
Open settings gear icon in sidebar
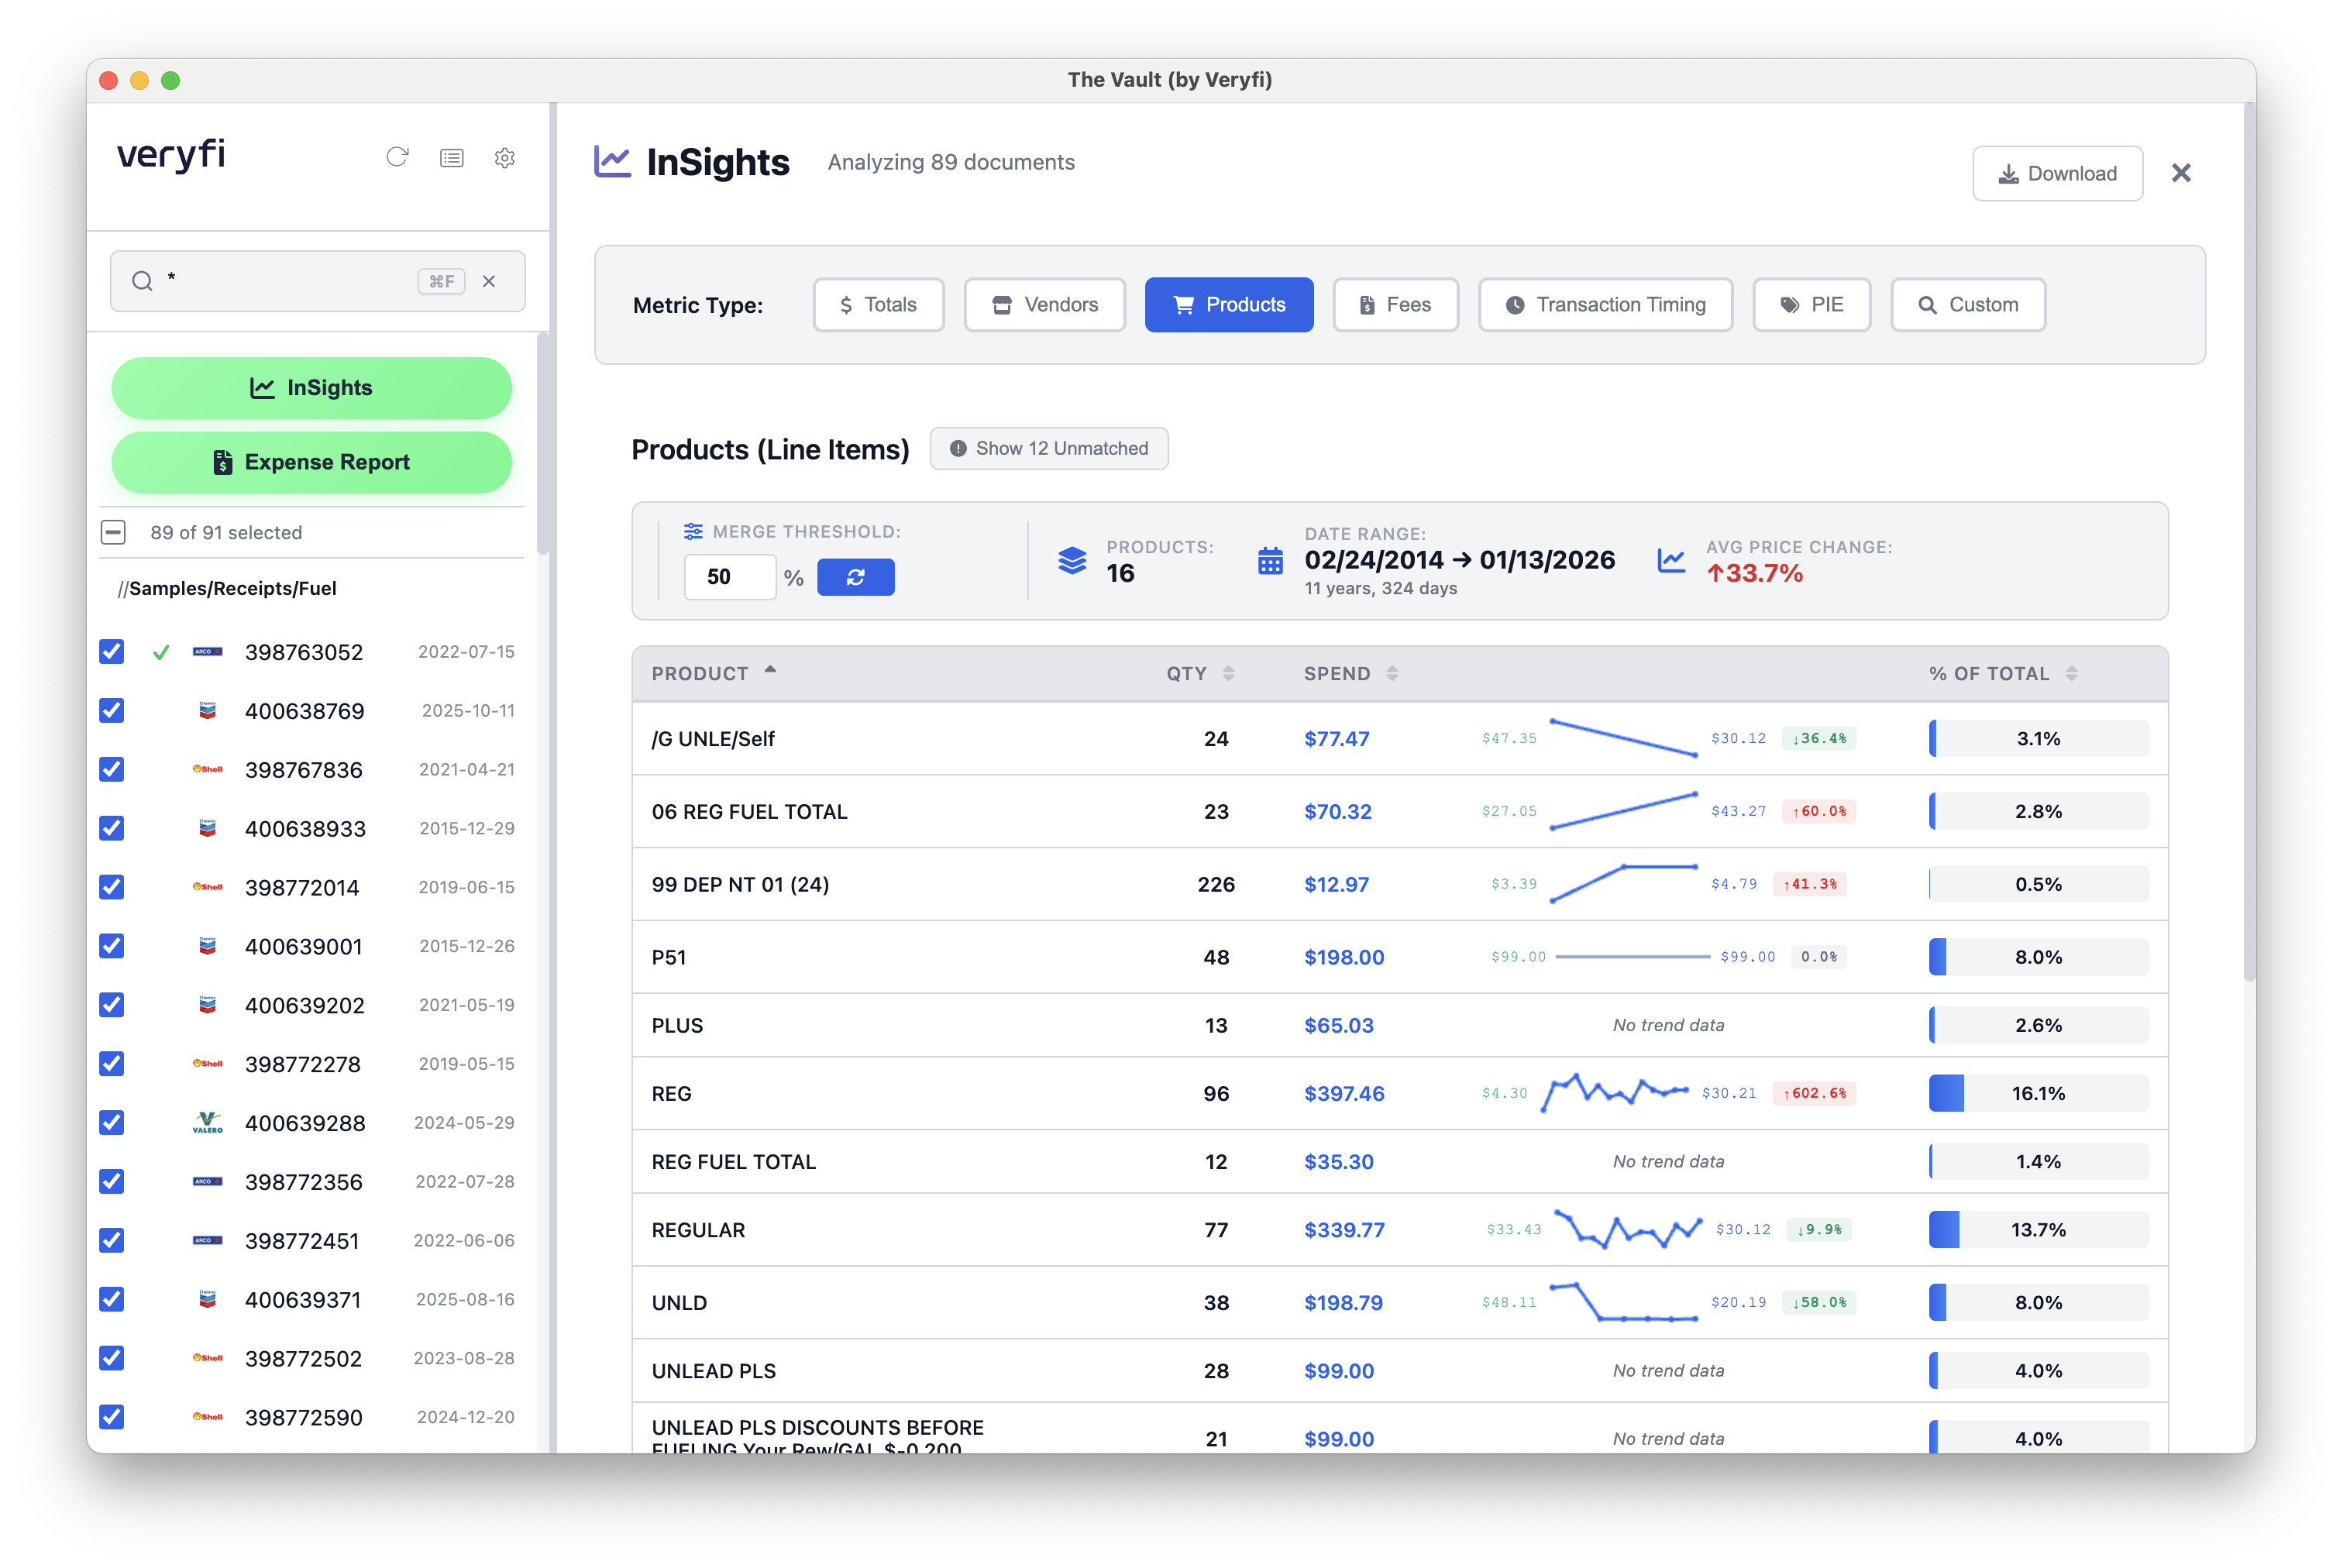tap(505, 158)
